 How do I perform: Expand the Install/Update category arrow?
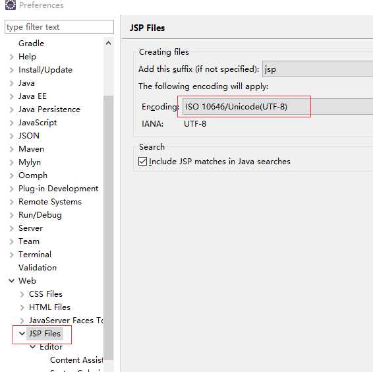11,70
